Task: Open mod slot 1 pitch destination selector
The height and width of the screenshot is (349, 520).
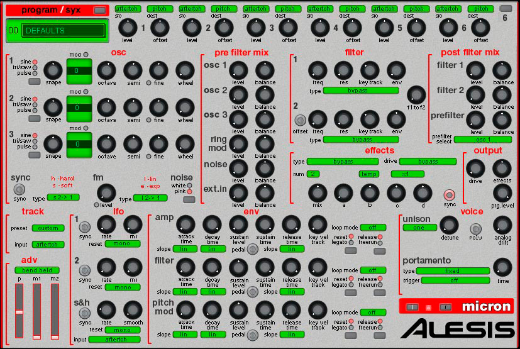Action: coord(160,9)
